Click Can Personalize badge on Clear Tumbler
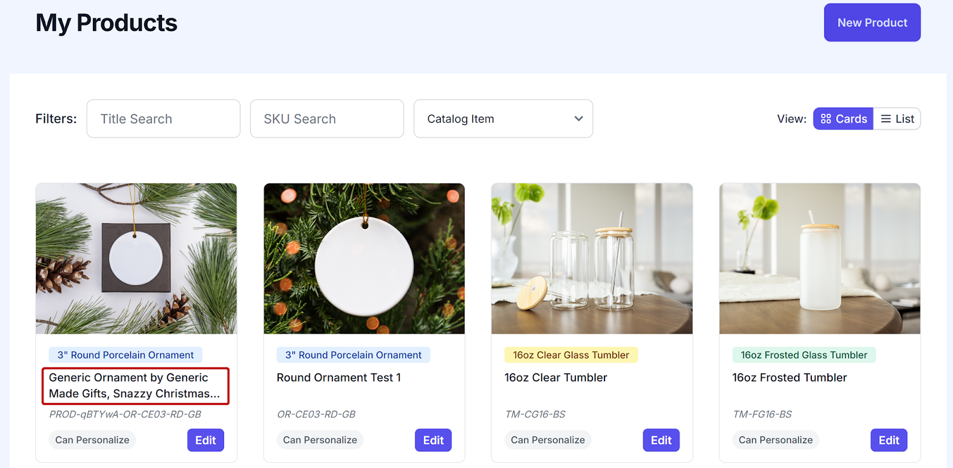The height and width of the screenshot is (468, 953). [x=547, y=440]
